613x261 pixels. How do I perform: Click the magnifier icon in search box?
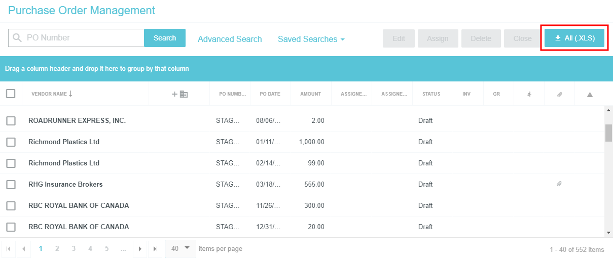coord(18,38)
